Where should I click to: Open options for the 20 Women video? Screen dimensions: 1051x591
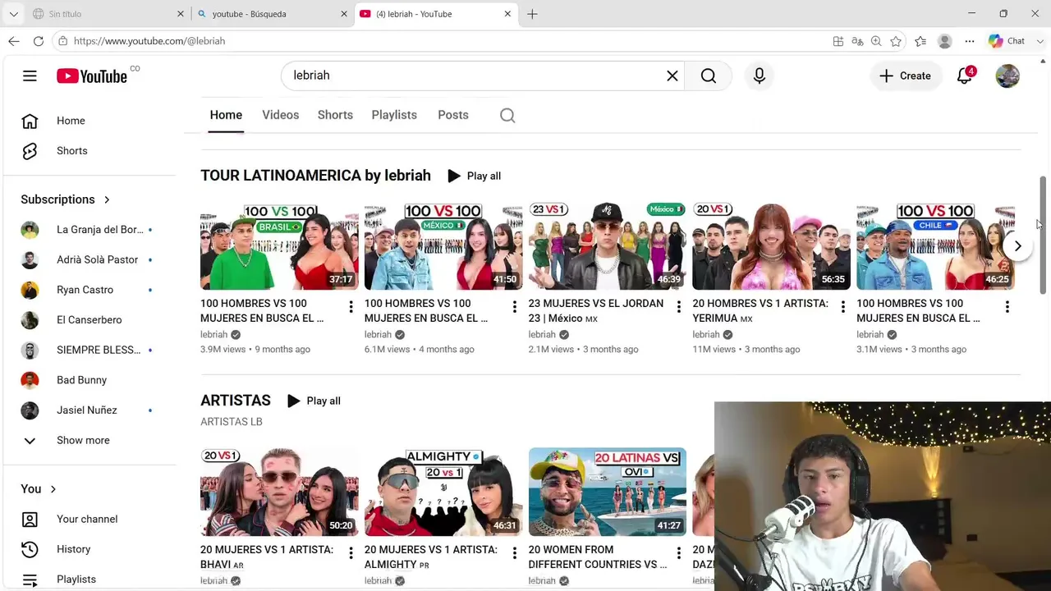click(x=678, y=553)
